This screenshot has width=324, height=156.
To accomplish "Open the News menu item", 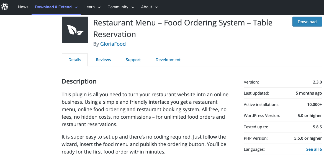I will click(x=23, y=7).
